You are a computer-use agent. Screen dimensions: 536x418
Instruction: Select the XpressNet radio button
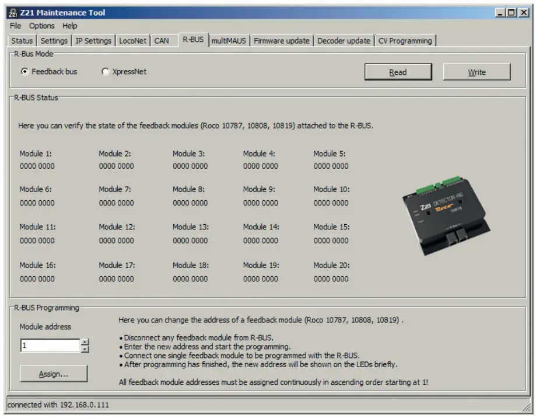click(105, 71)
